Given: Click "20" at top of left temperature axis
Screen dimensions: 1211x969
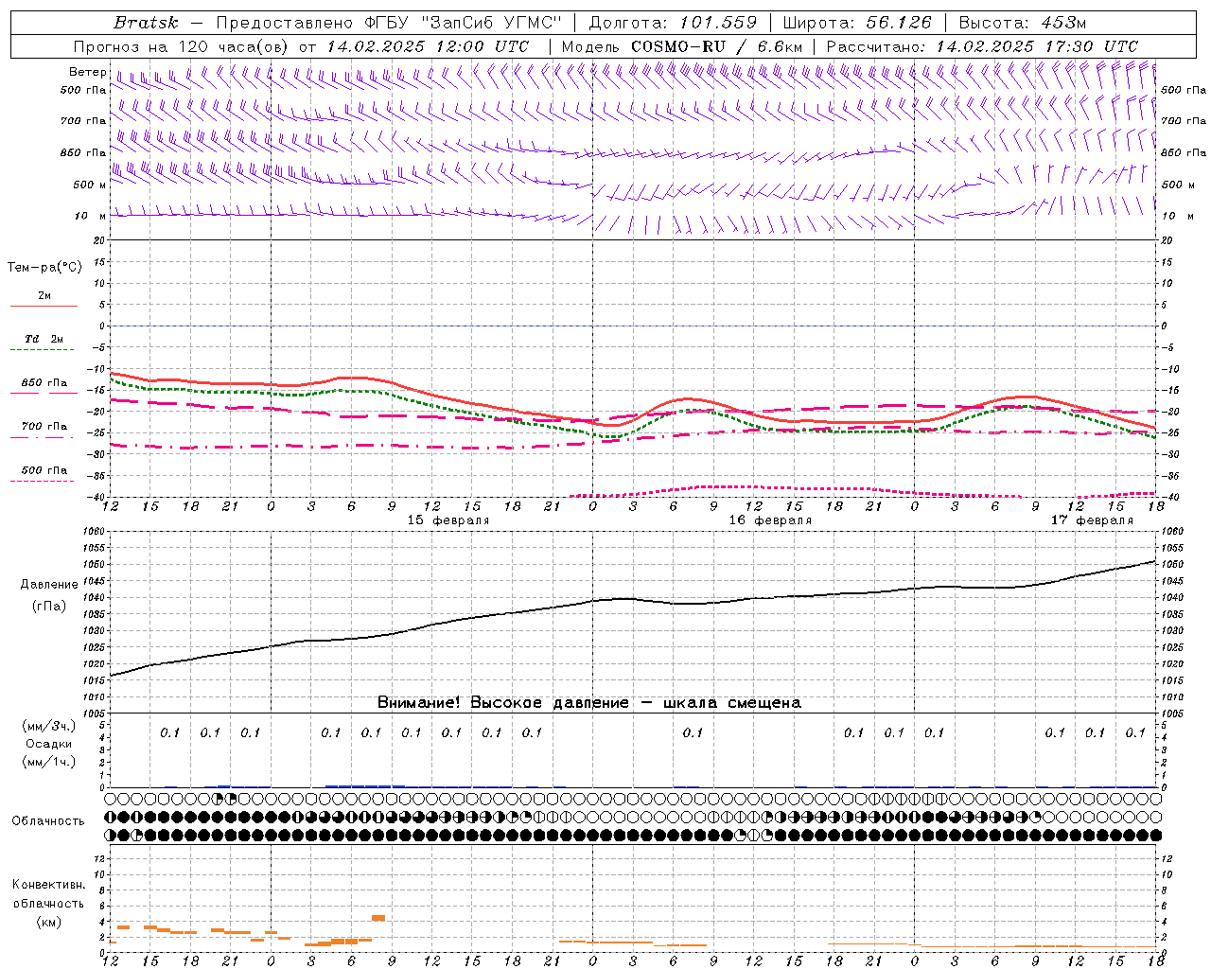Looking at the screenshot, I should tap(100, 240).
